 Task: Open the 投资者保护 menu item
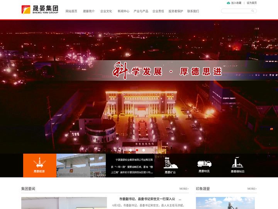[176, 11]
